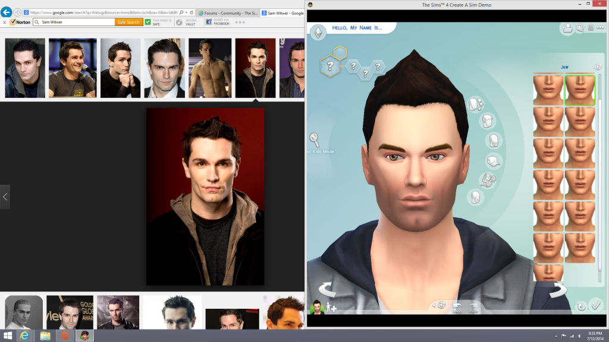
Task: Click the randomize Sim dice at bottom
Action: pyautogui.click(x=441, y=306)
